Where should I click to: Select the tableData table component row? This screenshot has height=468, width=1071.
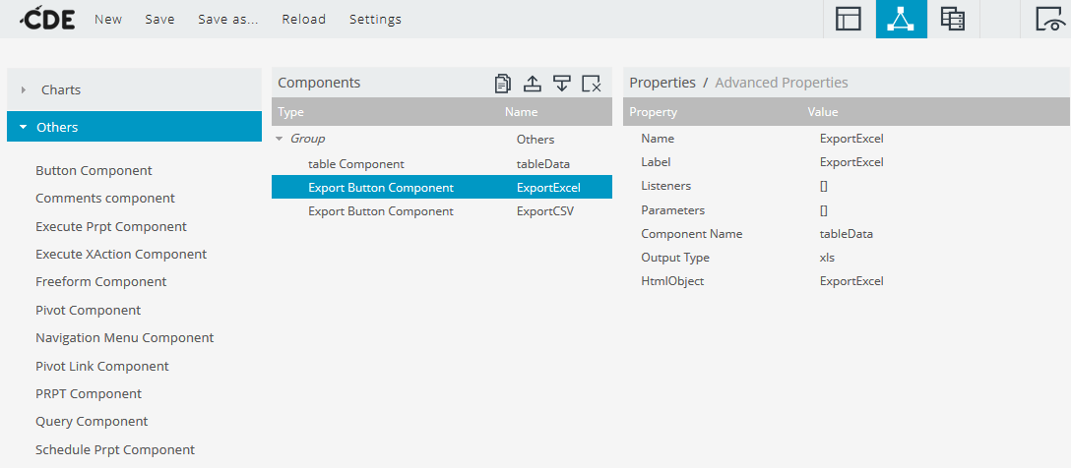pos(441,164)
